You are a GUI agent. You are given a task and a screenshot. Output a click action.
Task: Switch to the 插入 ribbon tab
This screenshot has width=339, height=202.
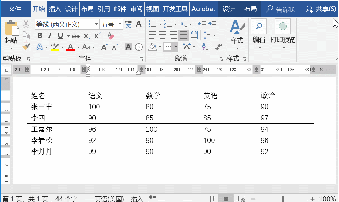[55, 9]
